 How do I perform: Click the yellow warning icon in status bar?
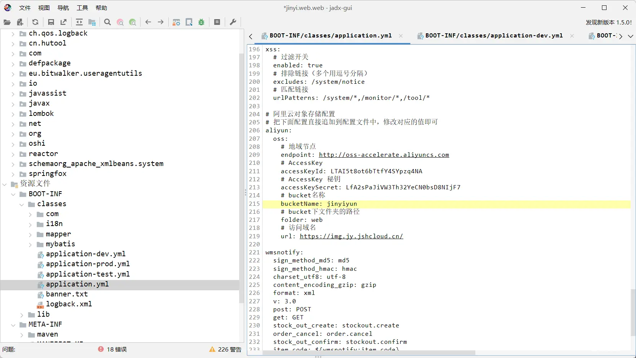tap(212, 349)
